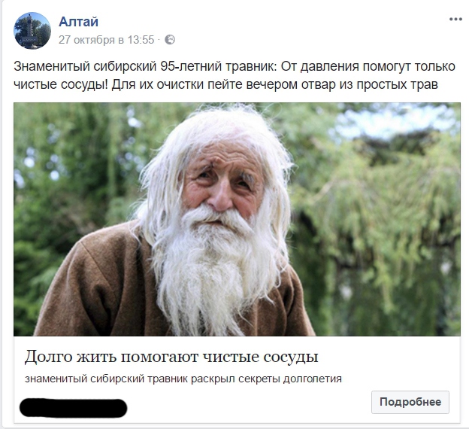Open the post options three-dot menu
Screen dimensions: 469x429
point(455,20)
